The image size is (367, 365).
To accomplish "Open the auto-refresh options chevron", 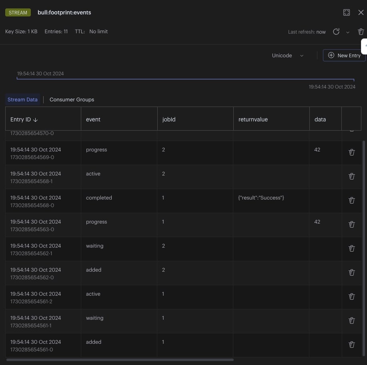I will [x=348, y=32].
